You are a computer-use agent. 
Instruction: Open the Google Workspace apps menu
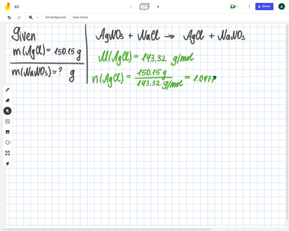tap(233, 6)
